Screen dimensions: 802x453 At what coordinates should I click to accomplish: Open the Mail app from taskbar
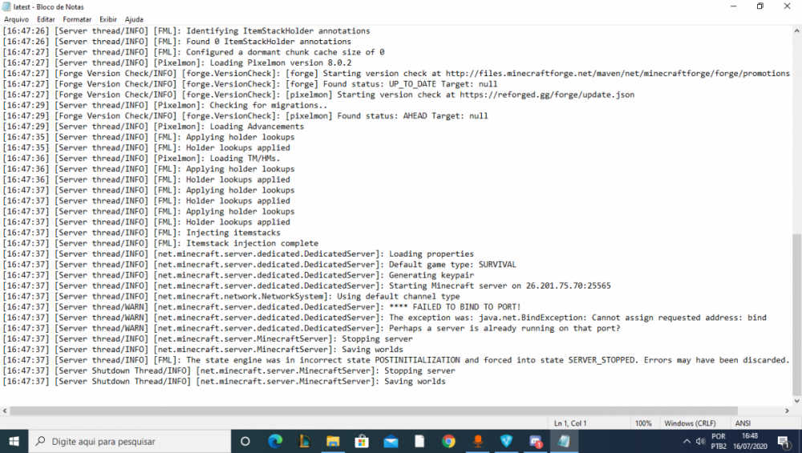(x=391, y=441)
